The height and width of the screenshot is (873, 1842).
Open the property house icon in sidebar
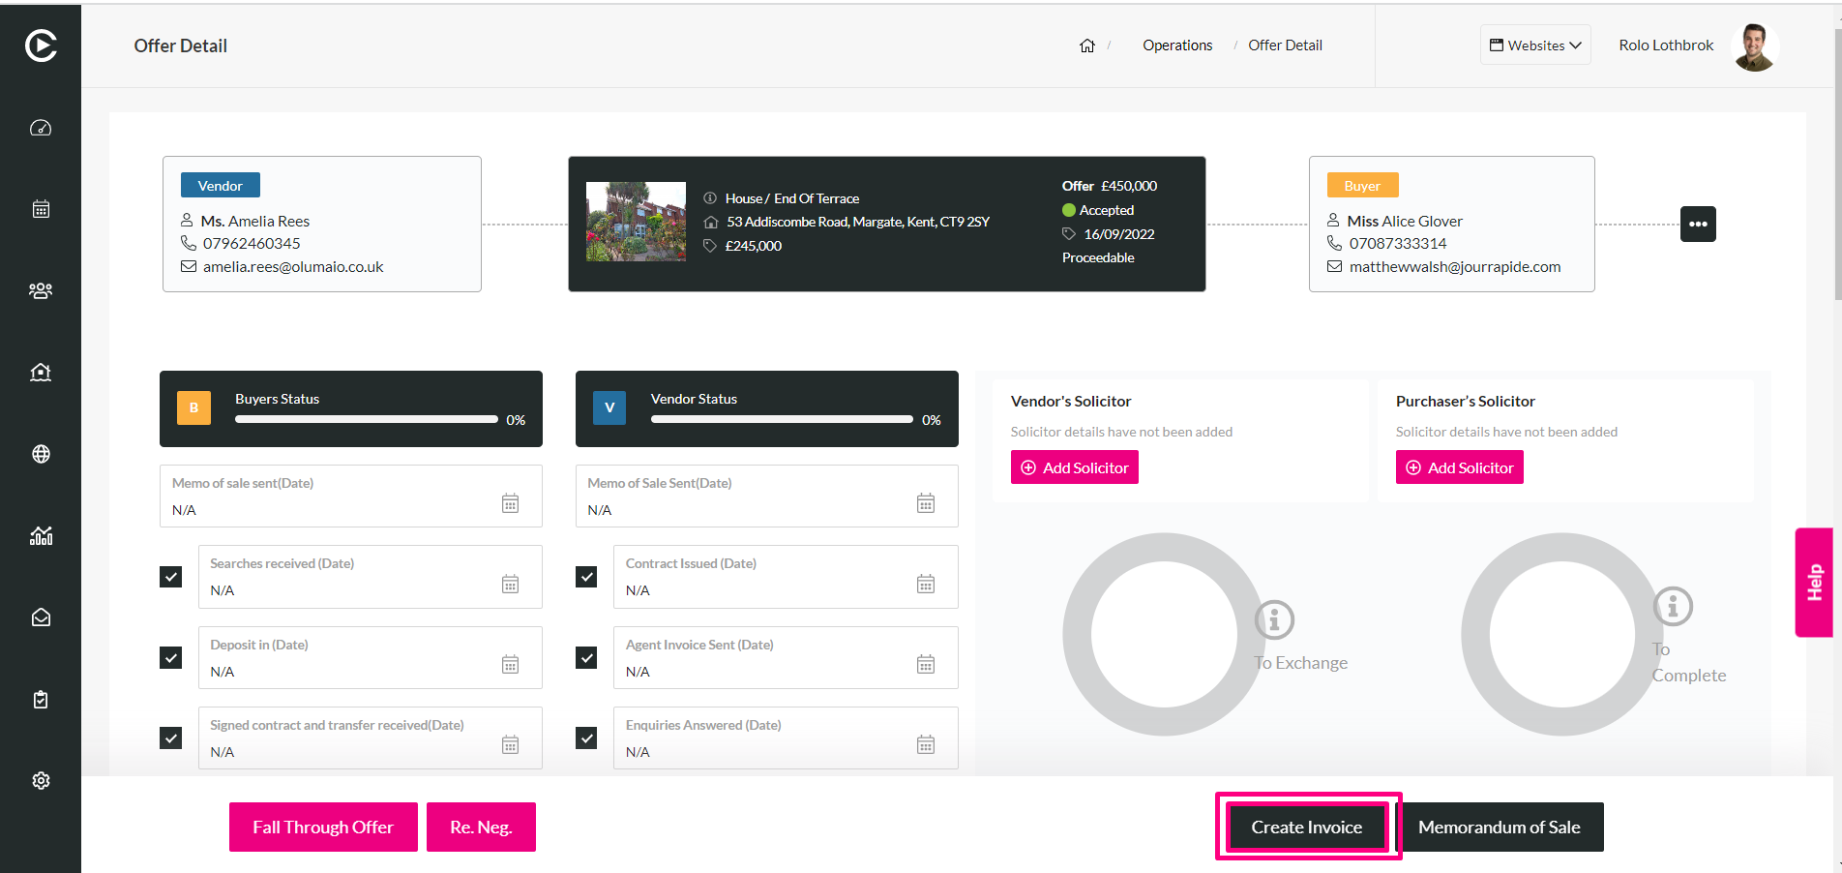41,372
